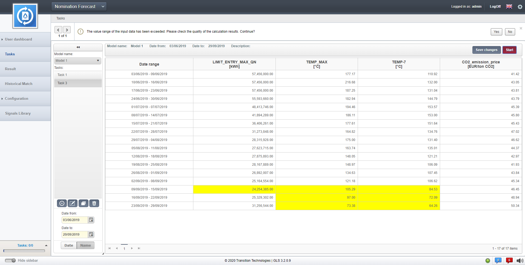Screen dimensions: 525x265
Task: Open the red alert messages bubble
Action: [x=509, y=260]
